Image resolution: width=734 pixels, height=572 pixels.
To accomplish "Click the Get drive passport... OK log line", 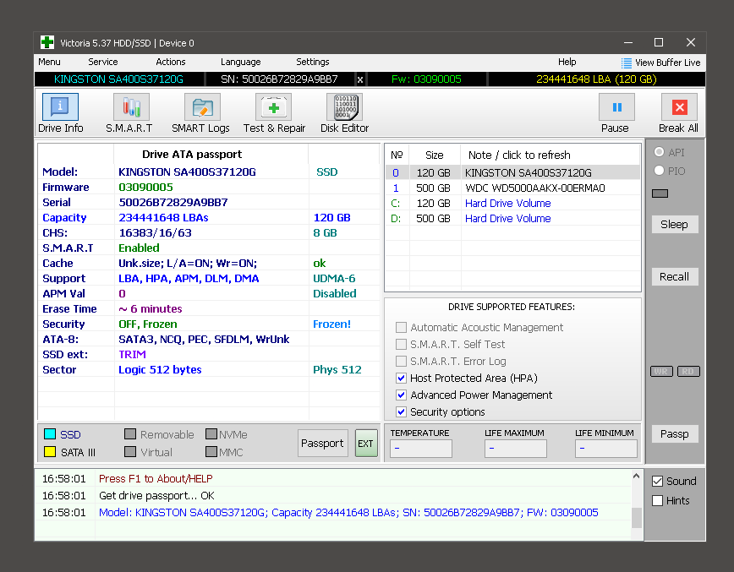I will click(x=156, y=495).
